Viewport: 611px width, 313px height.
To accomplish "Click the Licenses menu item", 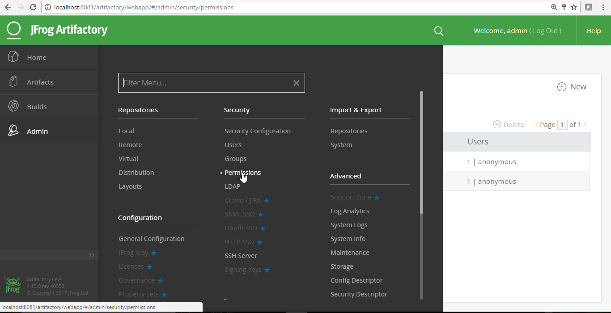I will tap(132, 266).
